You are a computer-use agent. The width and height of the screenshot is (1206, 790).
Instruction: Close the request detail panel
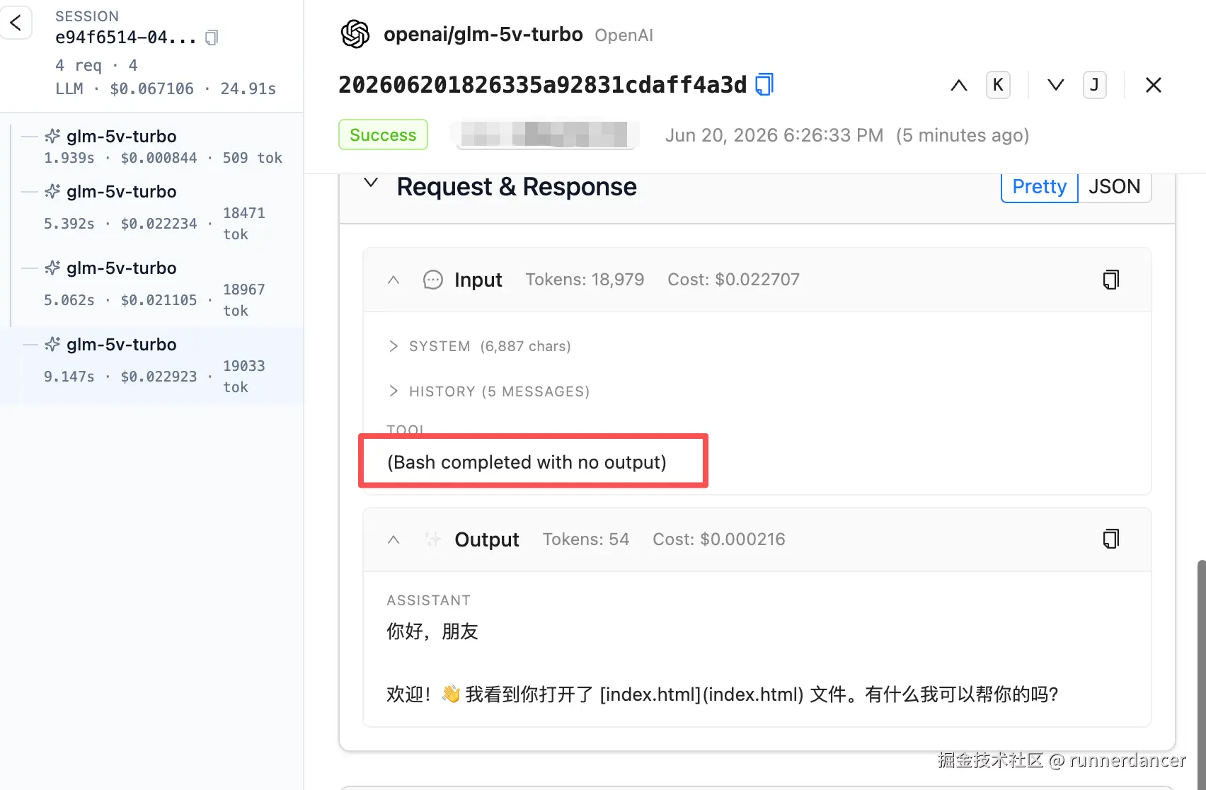(x=1153, y=85)
